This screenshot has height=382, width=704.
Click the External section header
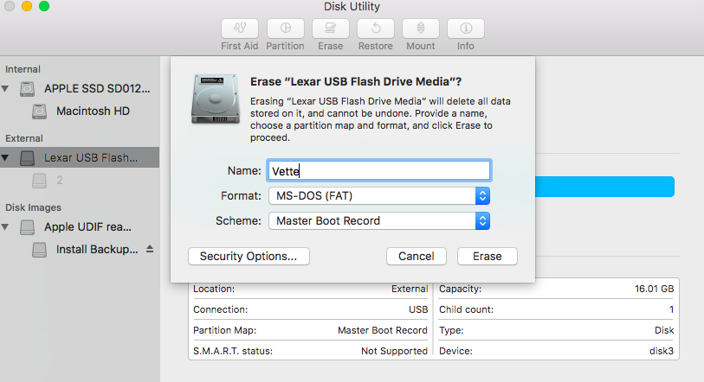[x=24, y=138]
